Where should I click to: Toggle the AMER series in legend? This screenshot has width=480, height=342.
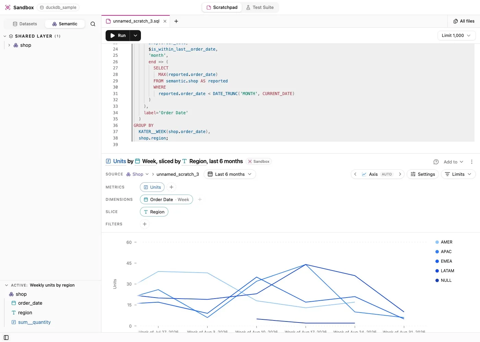click(x=444, y=242)
